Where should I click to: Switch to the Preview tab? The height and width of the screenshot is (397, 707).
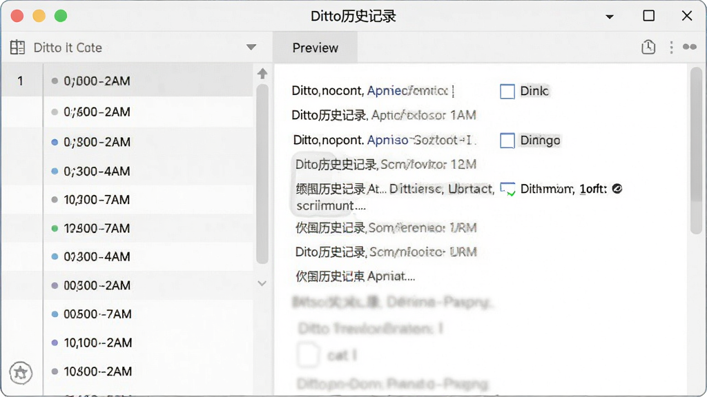tap(315, 48)
